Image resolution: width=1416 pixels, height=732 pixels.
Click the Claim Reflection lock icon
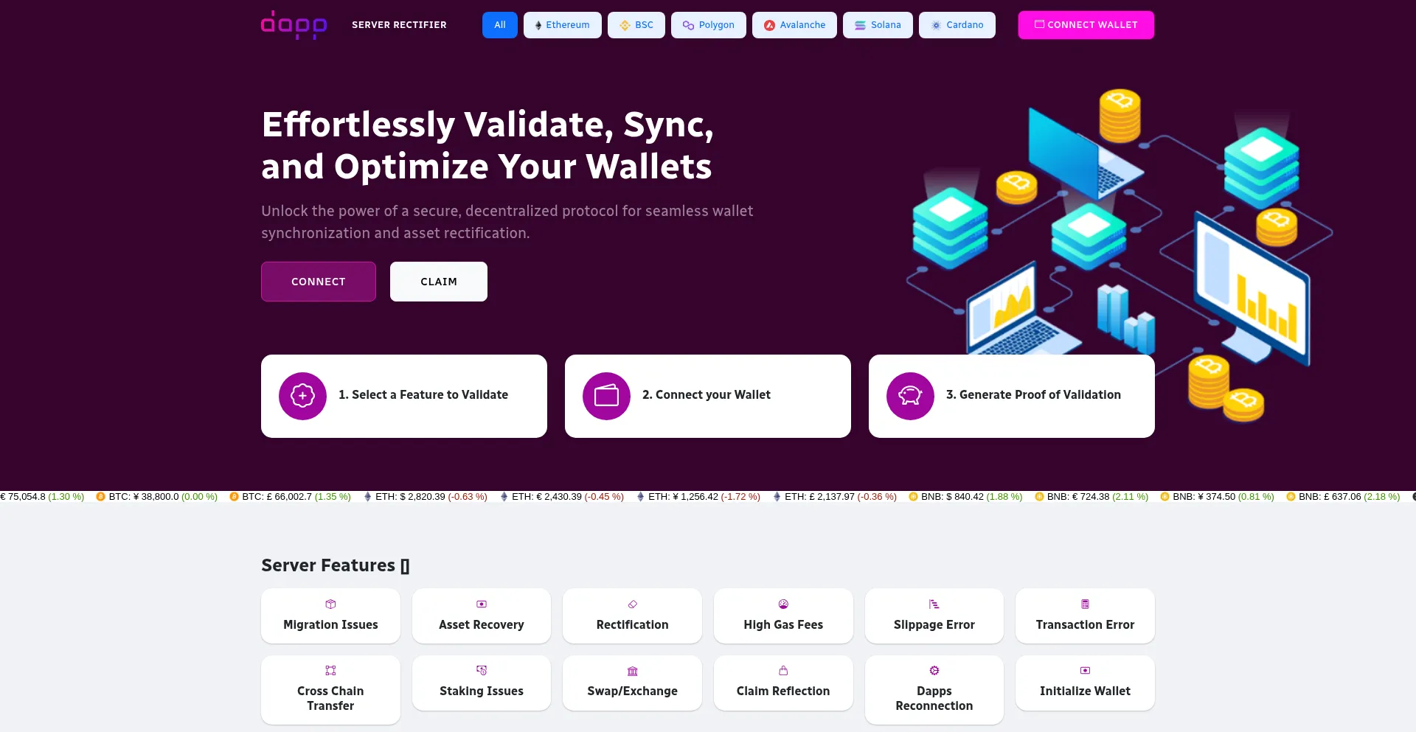(783, 671)
